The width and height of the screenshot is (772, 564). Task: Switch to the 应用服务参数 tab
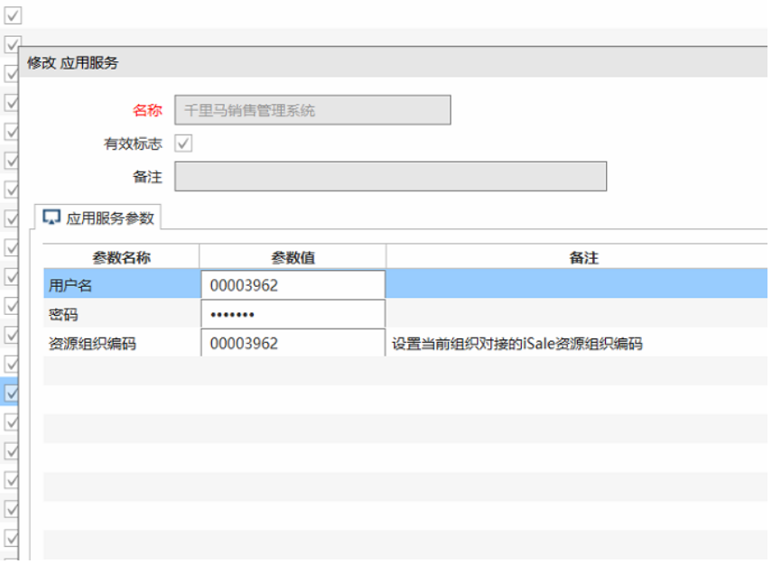click(98, 217)
